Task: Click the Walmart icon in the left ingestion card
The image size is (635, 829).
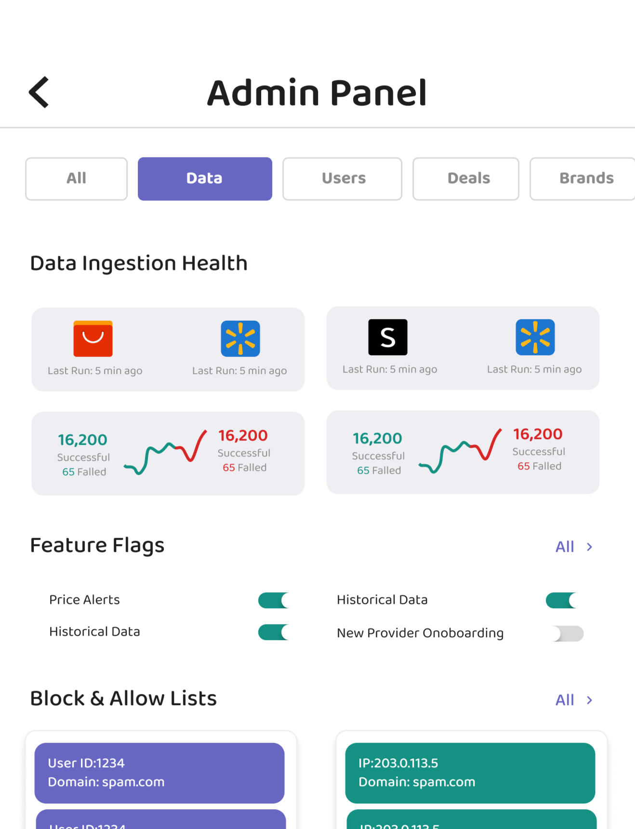Action: tap(240, 339)
